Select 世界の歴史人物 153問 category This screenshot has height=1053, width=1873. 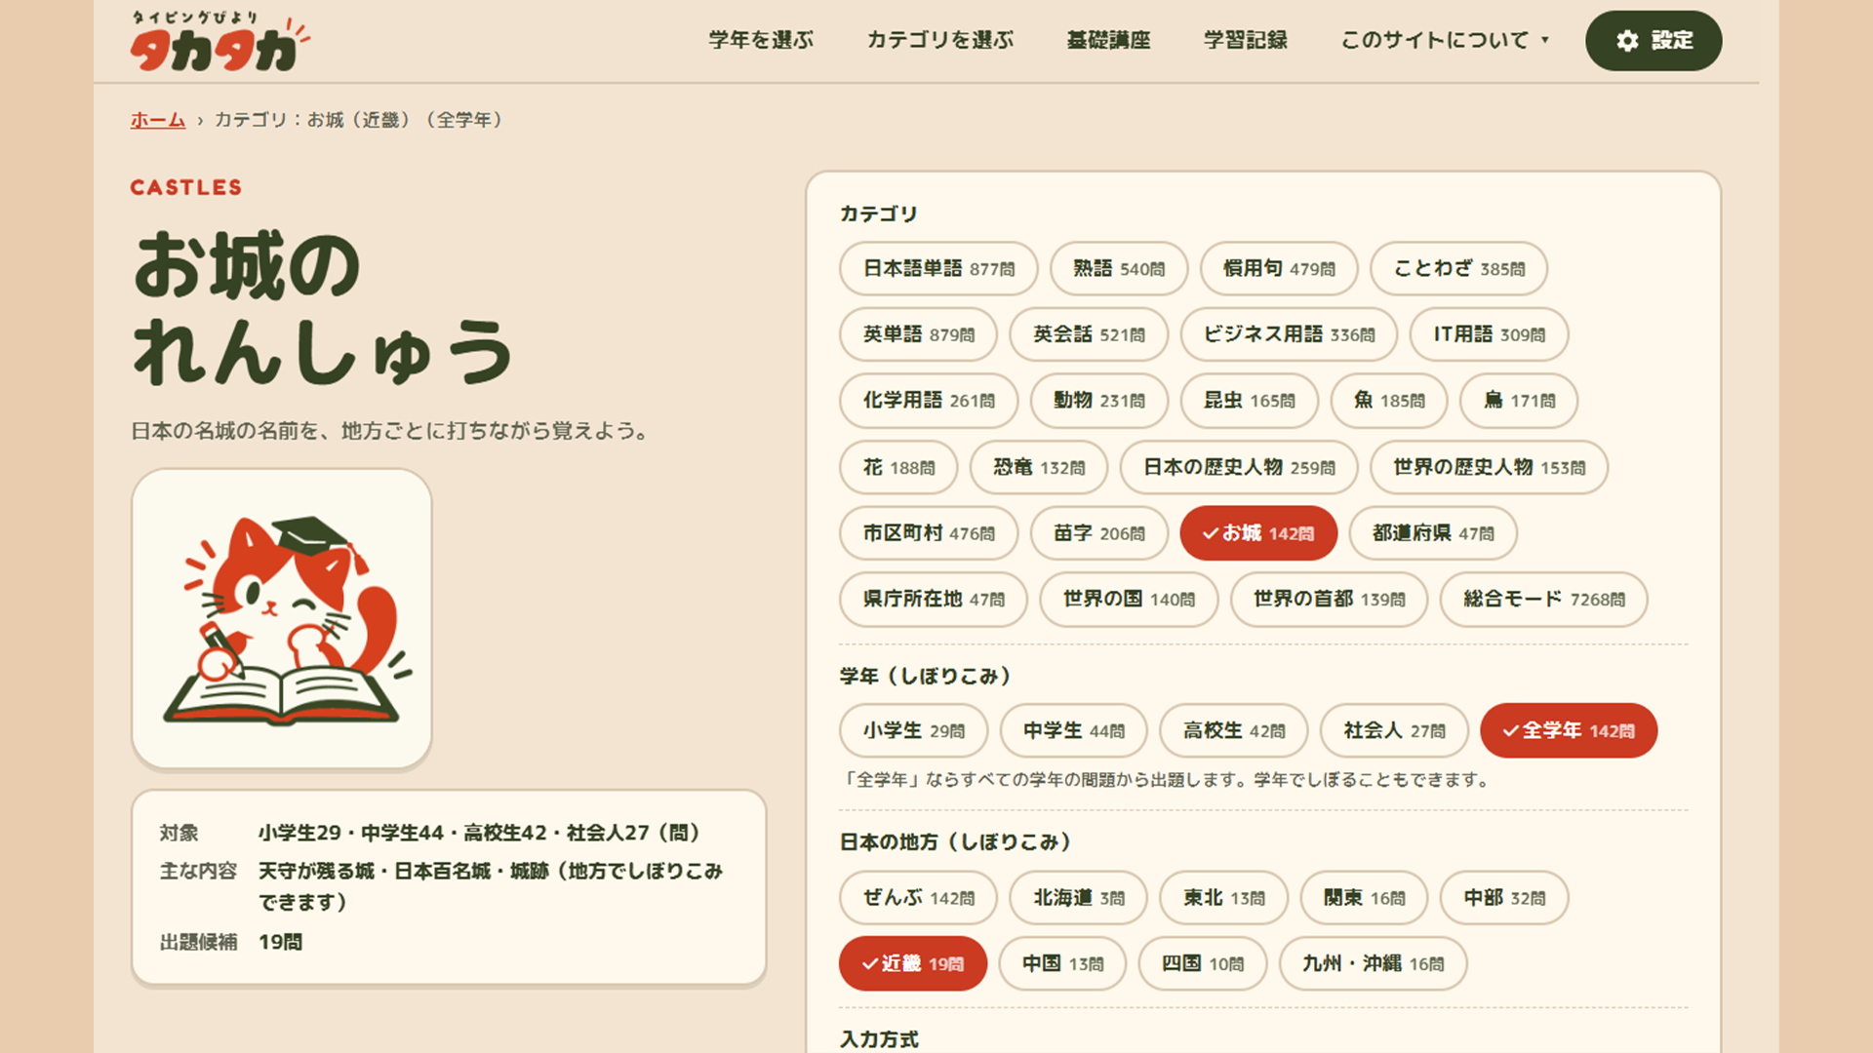pos(1489,467)
